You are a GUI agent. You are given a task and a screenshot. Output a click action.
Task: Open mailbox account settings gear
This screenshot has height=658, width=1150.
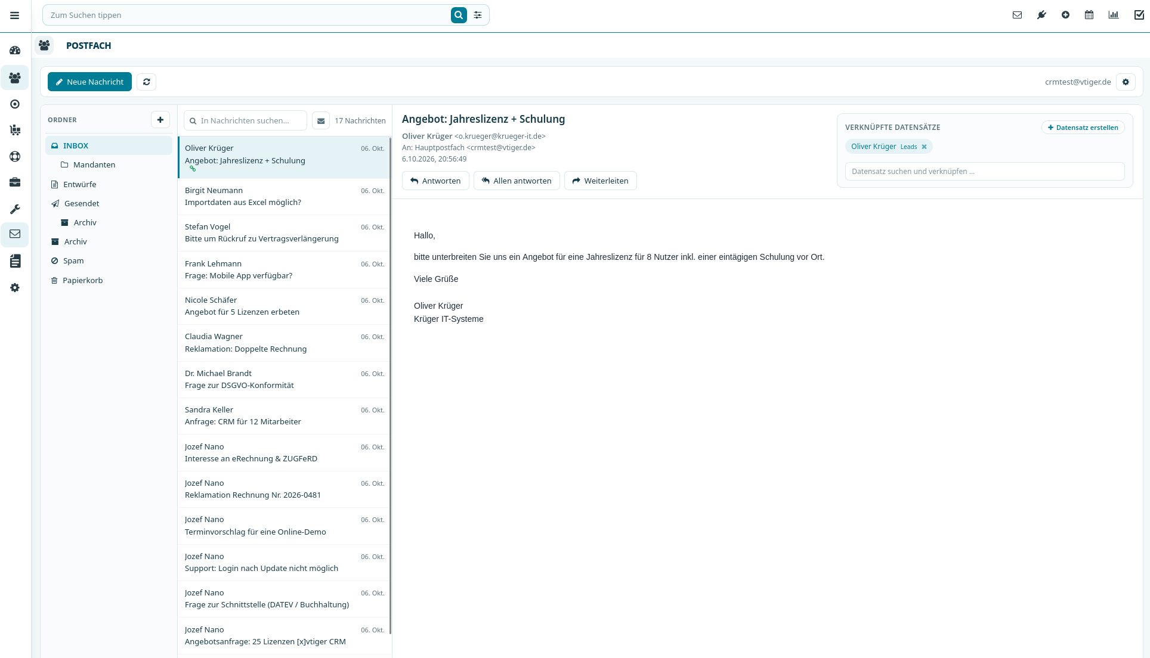1126,82
